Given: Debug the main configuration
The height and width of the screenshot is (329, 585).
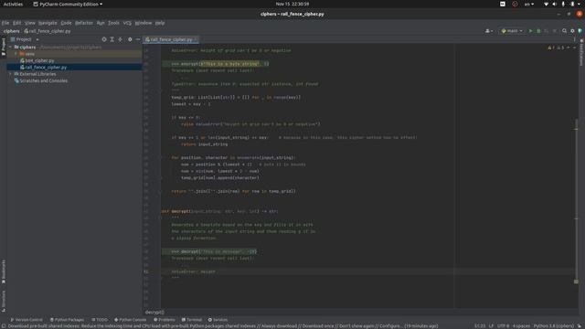Looking at the screenshot, I should [538, 31].
